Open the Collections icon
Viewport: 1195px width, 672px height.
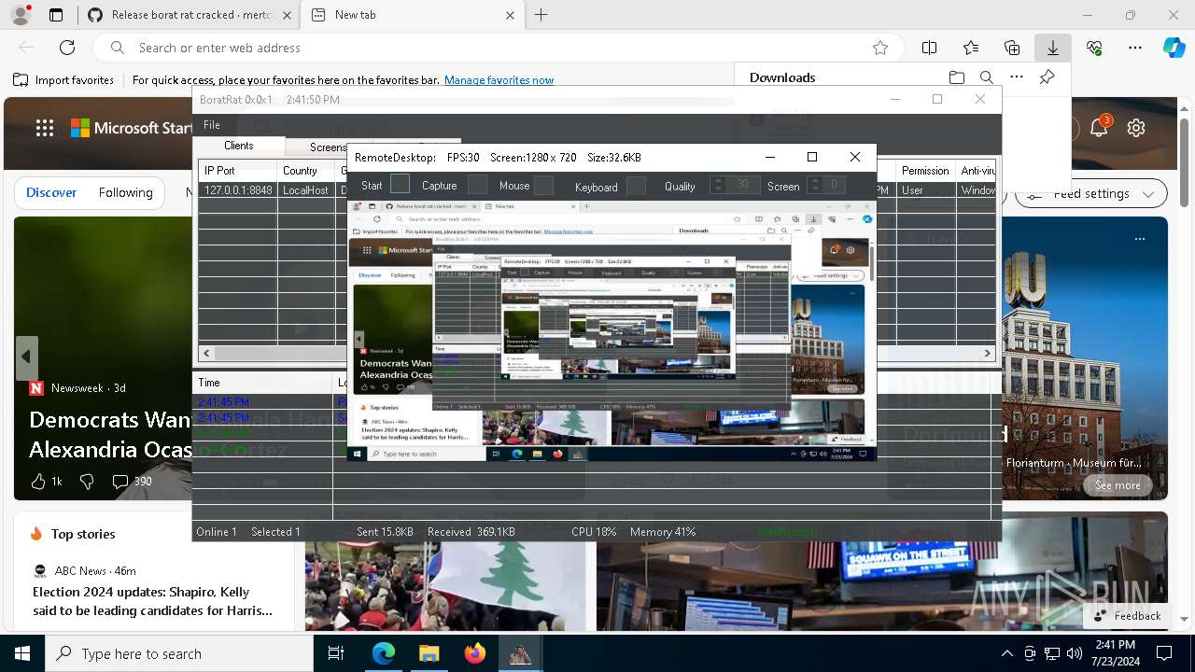(x=1012, y=48)
